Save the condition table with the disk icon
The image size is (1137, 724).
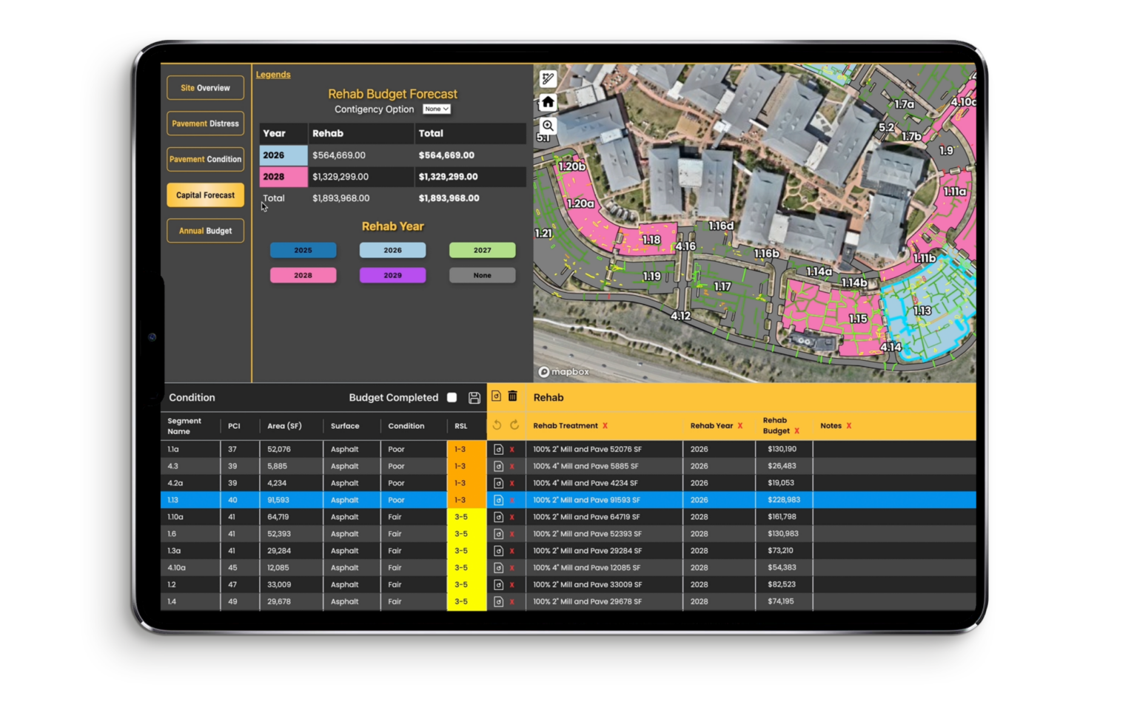click(473, 397)
